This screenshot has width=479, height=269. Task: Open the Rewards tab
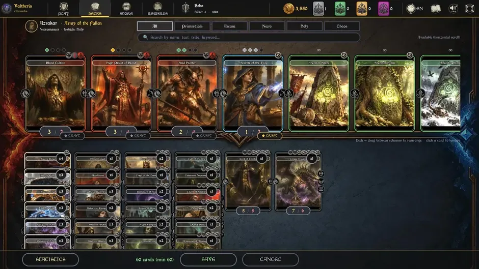[157, 9]
